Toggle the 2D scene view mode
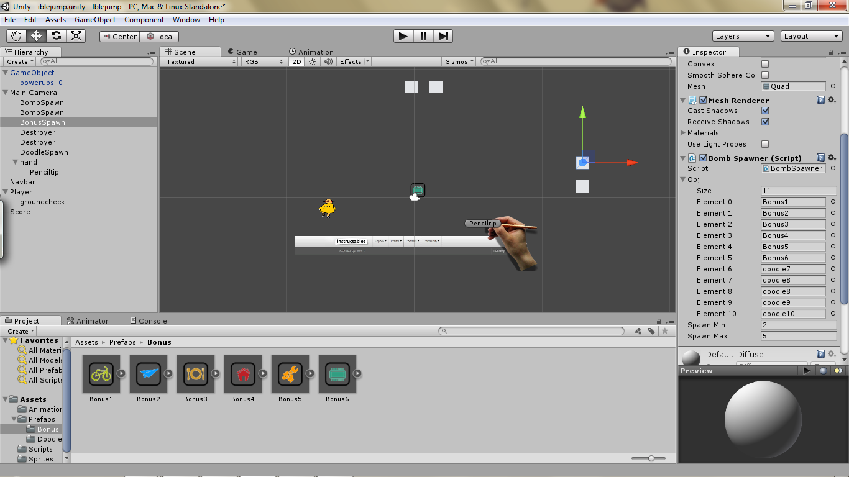The width and height of the screenshot is (849, 477). 296,61
